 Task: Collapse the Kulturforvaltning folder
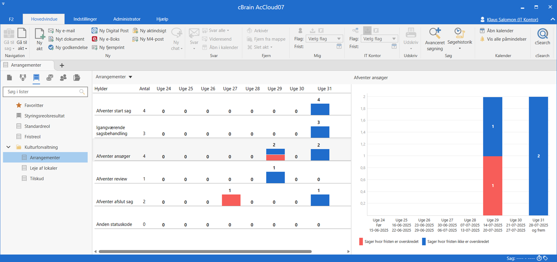(x=9, y=147)
